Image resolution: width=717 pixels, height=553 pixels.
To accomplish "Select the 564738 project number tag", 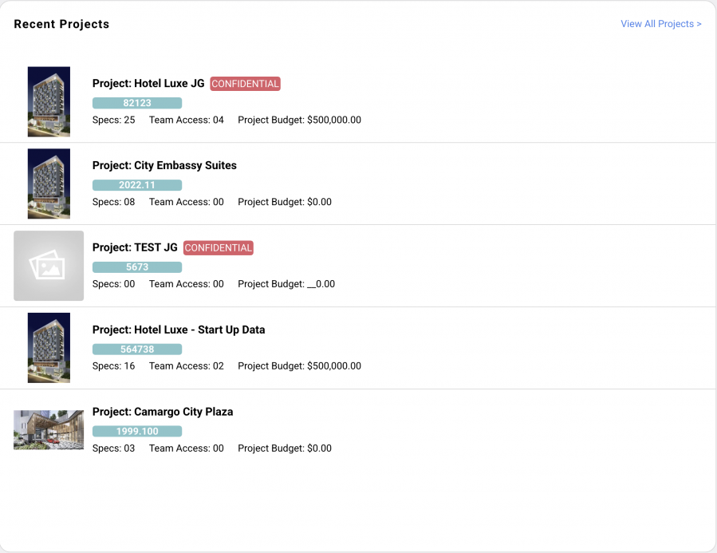I will click(x=137, y=349).
